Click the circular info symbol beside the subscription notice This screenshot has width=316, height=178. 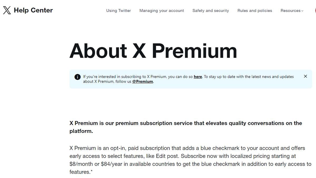coord(77,77)
